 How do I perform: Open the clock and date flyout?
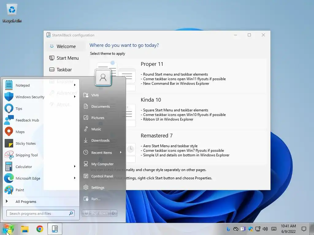(288, 229)
